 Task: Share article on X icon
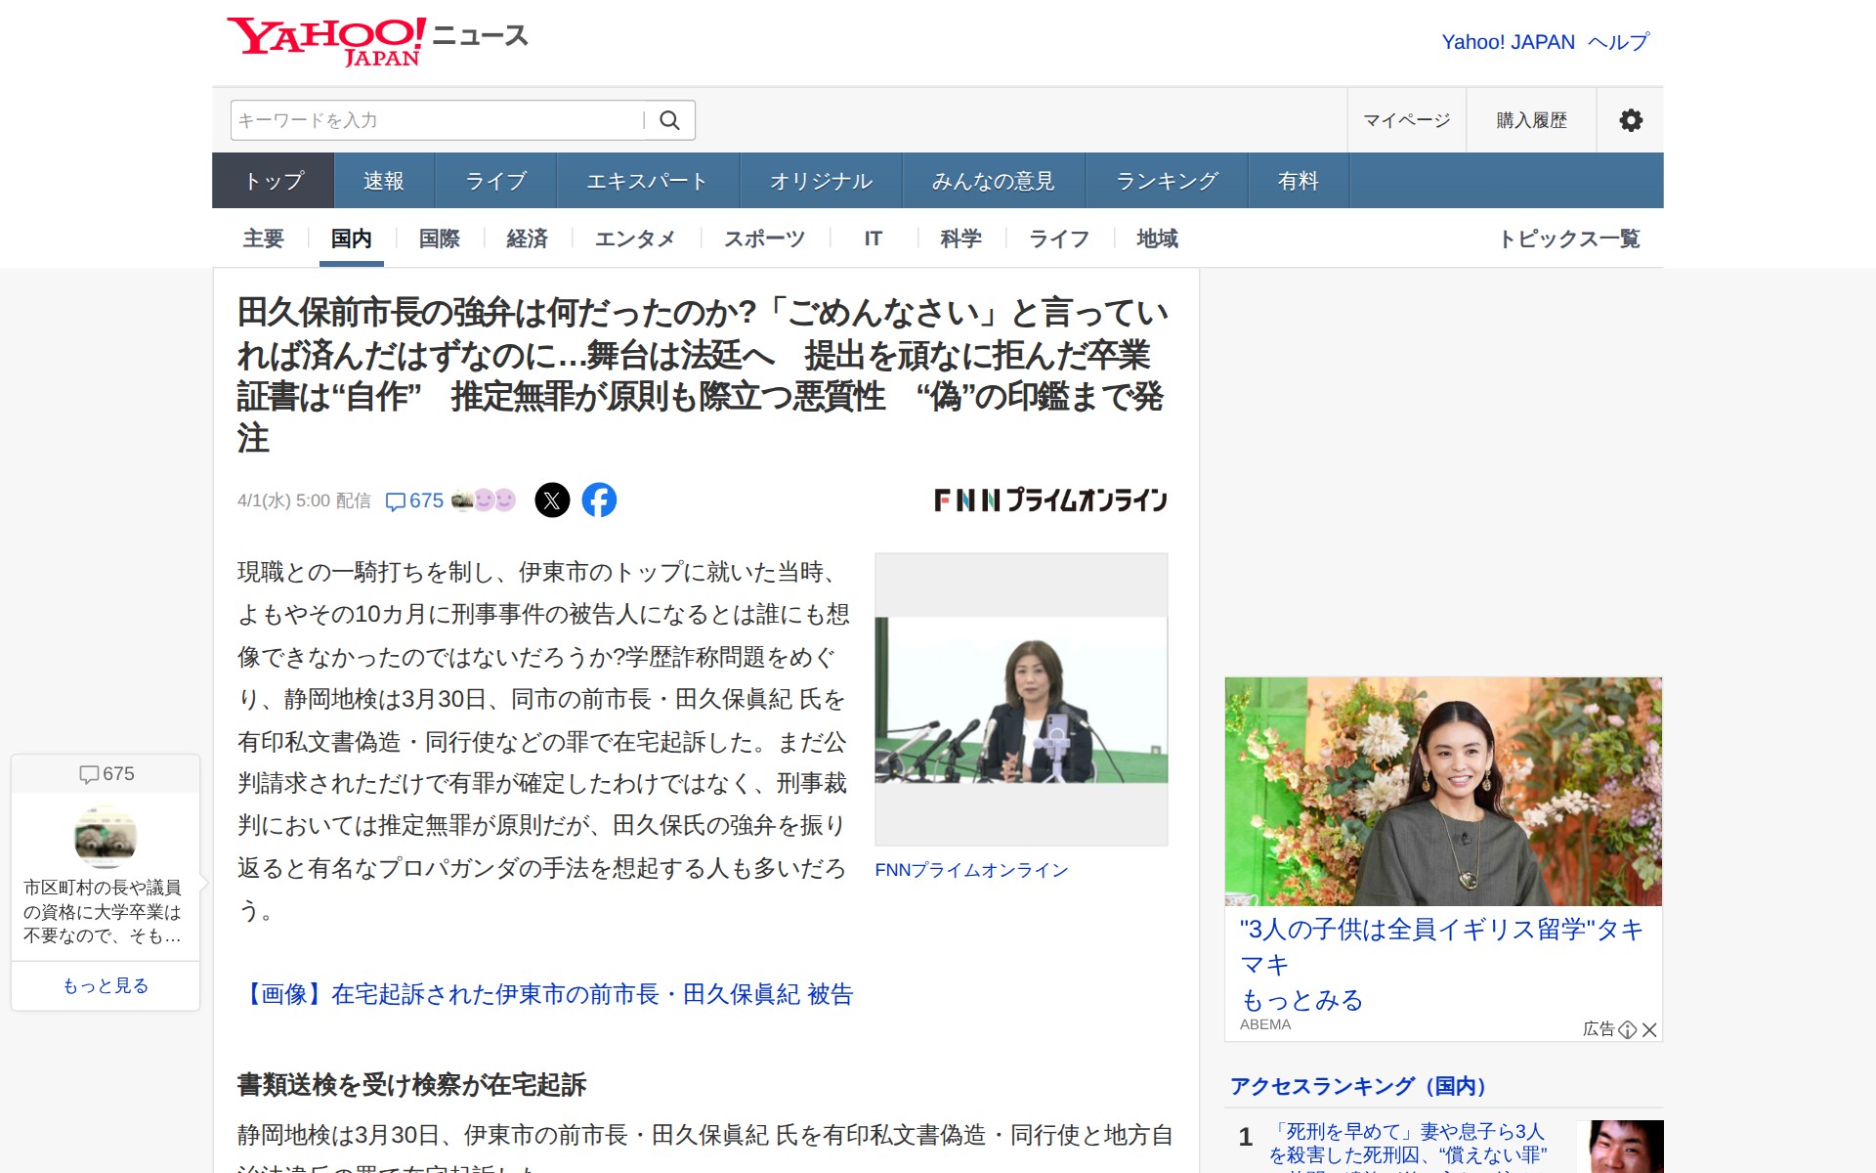pyautogui.click(x=552, y=500)
